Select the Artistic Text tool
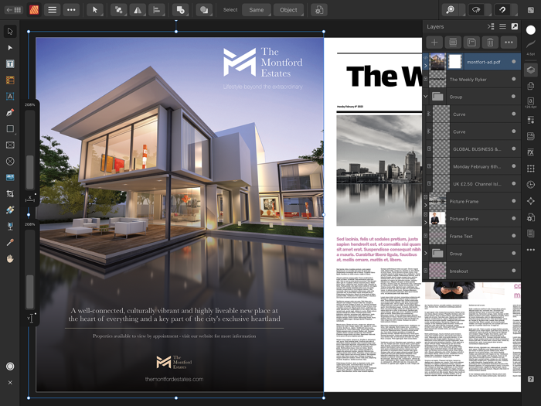 coord(10,97)
